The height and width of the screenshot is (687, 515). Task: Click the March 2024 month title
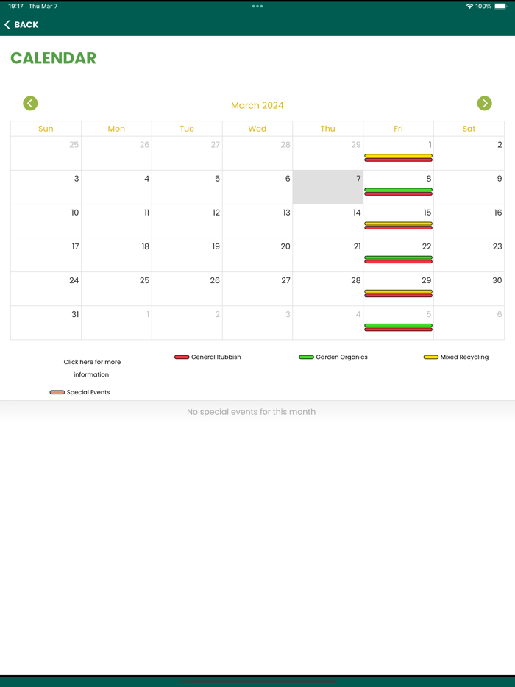pos(257,106)
